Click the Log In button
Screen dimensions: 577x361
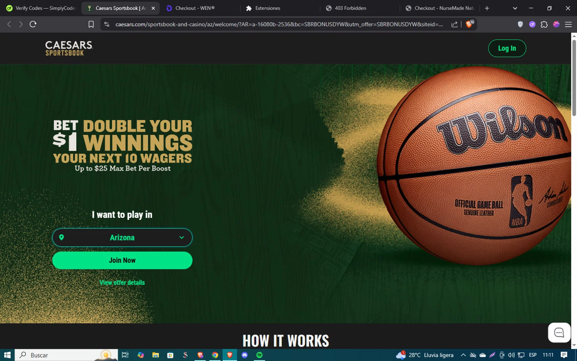click(507, 48)
